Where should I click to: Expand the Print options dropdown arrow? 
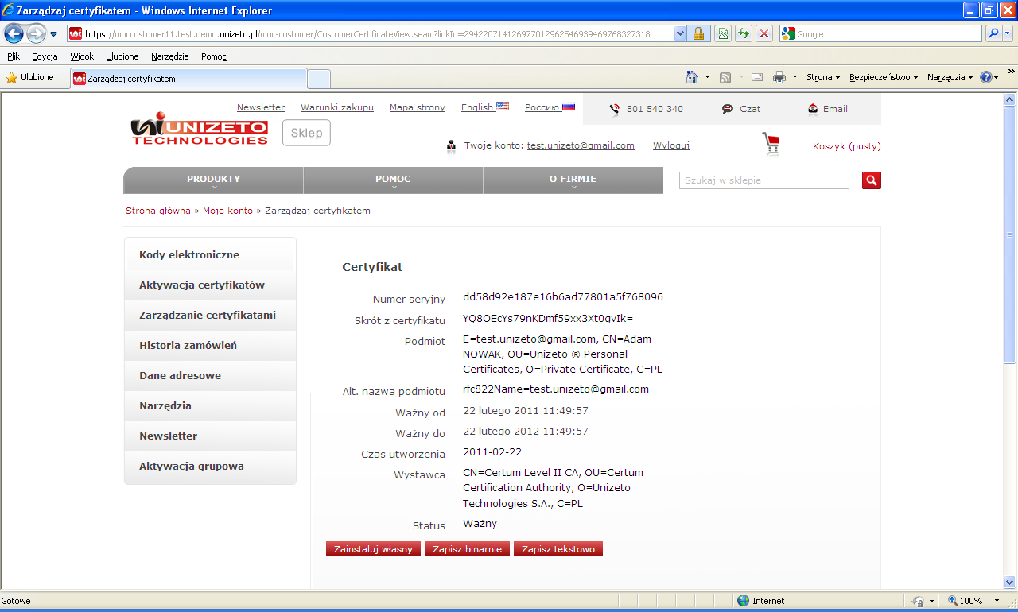(795, 77)
